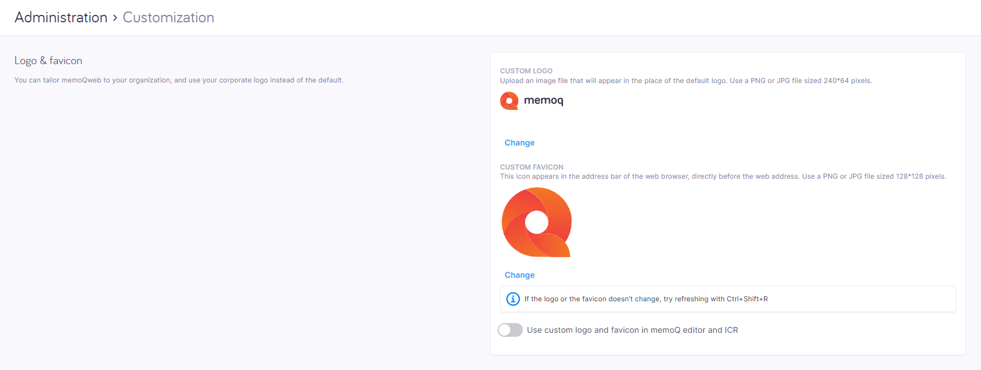The image size is (981, 370).
Task: Click the breadcrumb chevron separator after Administration
Action: coord(115,18)
